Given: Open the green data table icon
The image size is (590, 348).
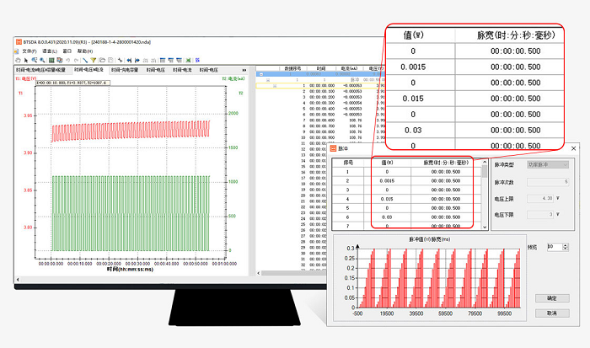Looking at the screenshot, I should click(51, 60).
